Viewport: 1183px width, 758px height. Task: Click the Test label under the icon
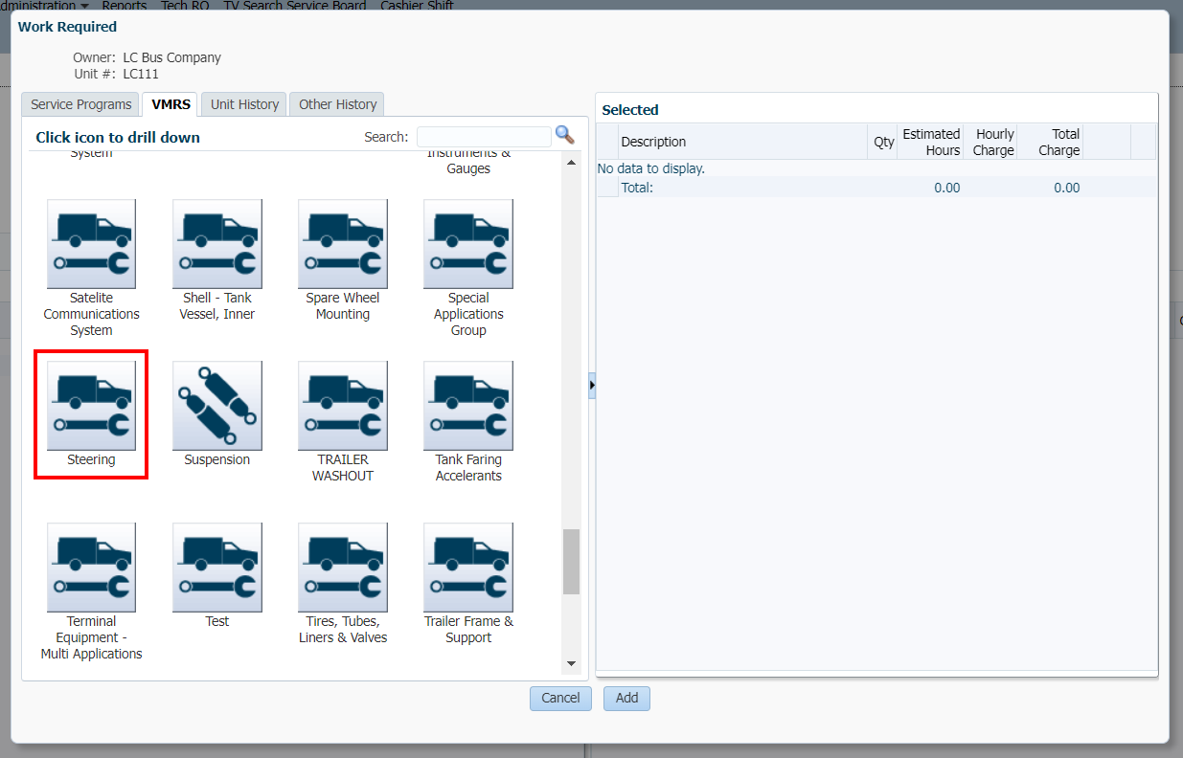pos(217,622)
